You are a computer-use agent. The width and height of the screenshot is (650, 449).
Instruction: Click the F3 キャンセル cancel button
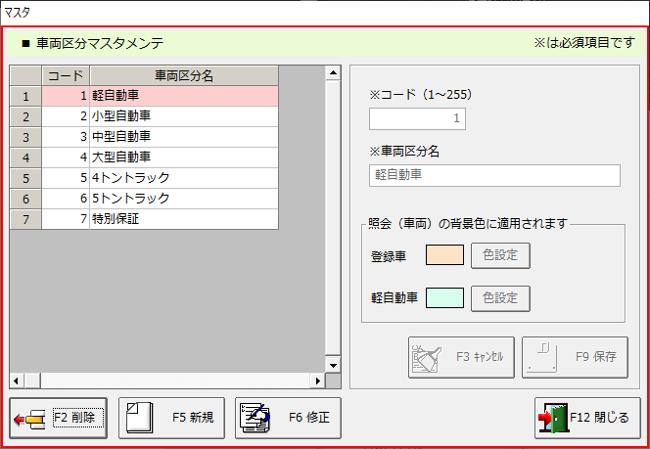click(x=461, y=357)
